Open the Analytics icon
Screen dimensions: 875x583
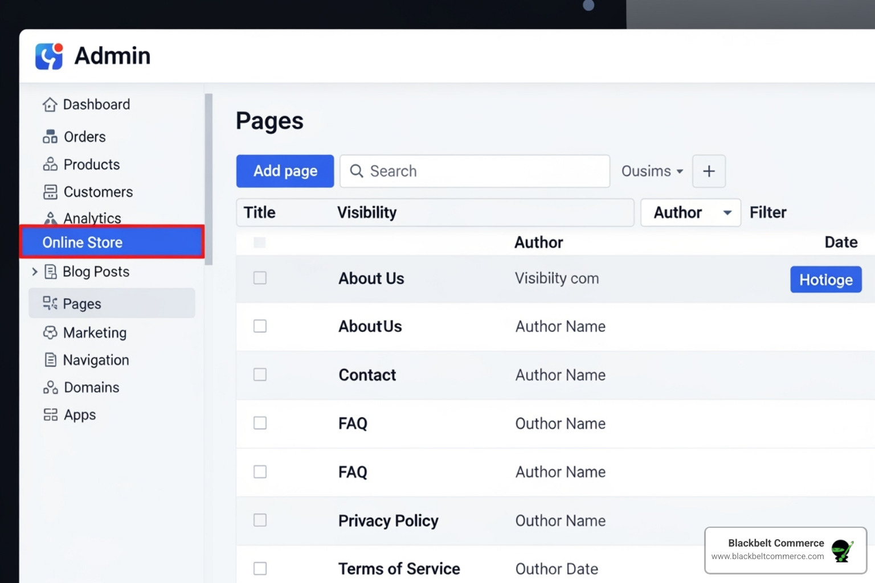point(50,218)
